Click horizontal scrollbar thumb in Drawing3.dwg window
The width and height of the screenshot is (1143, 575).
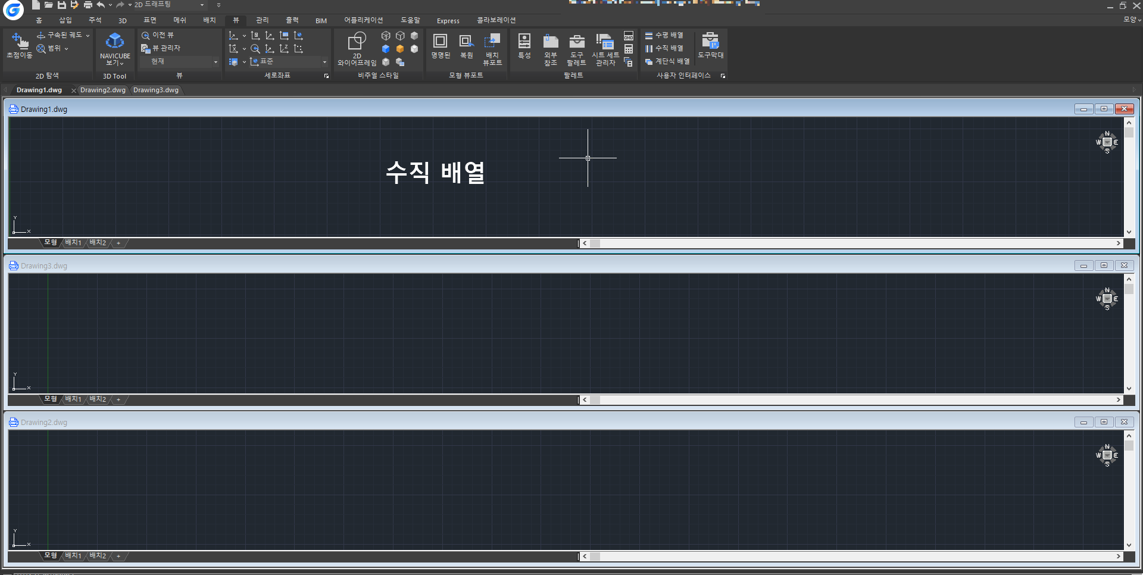click(595, 400)
